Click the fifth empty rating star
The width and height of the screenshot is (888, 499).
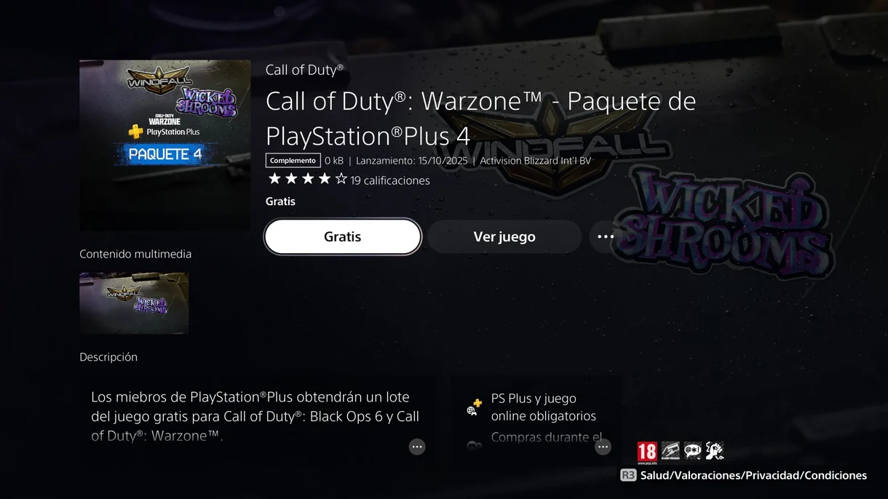[341, 179]
